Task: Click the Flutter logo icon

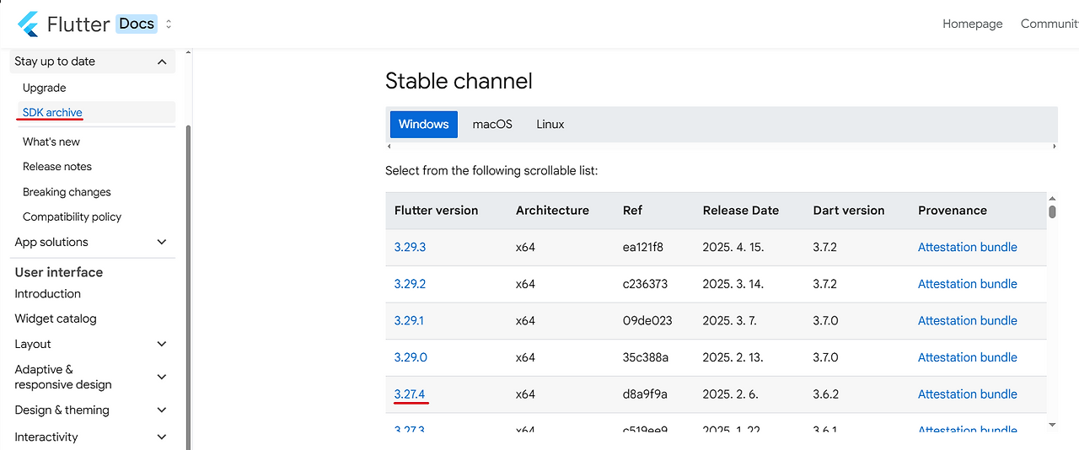Action: point(28,24)
